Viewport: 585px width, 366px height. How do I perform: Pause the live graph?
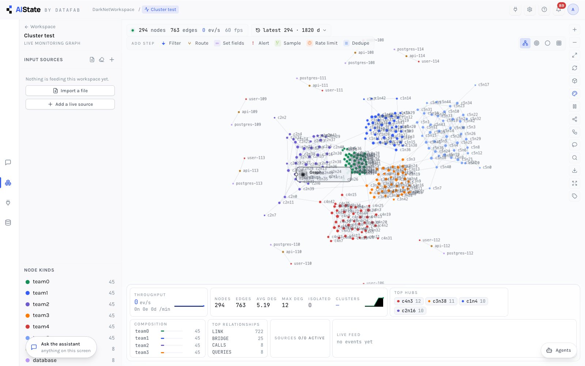tap(574, 107)
